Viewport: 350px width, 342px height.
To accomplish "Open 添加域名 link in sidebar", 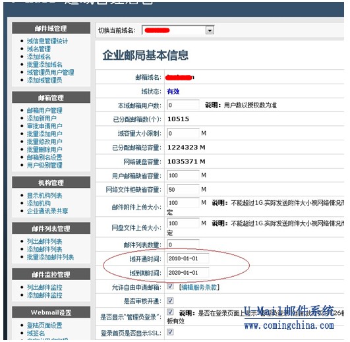I will point(39,57).
